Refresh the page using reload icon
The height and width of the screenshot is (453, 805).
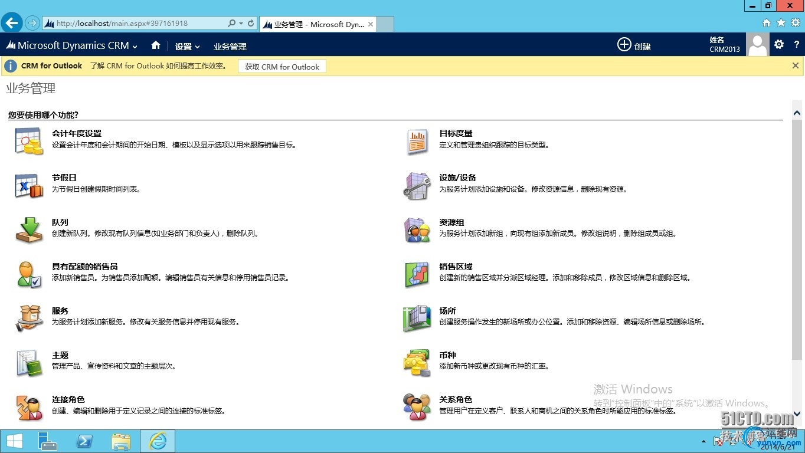point(251,23)
